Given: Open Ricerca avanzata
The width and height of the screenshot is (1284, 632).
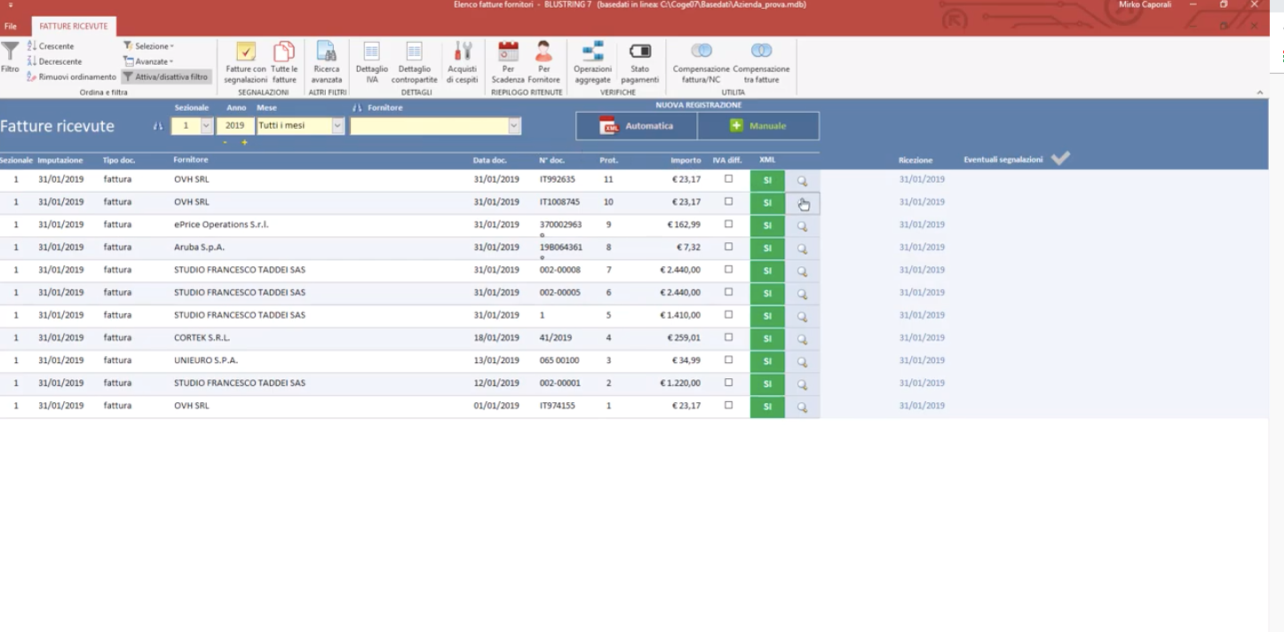Looking at the screenshot, I should tap(326, 62).
